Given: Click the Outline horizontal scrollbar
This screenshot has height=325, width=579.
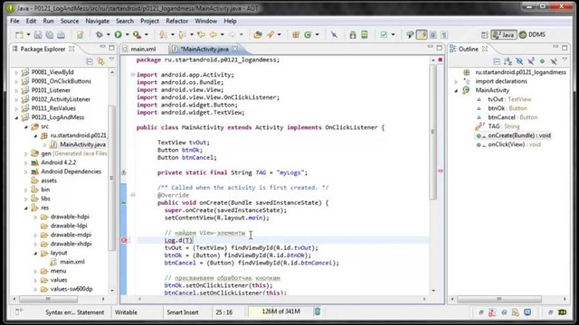Looking at the screenshot, I should click(x=498, y=299).
